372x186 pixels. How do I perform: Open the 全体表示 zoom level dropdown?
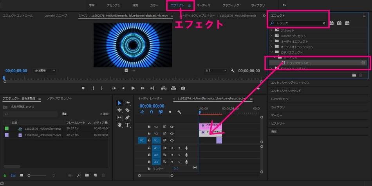click(x=45, y=71)
